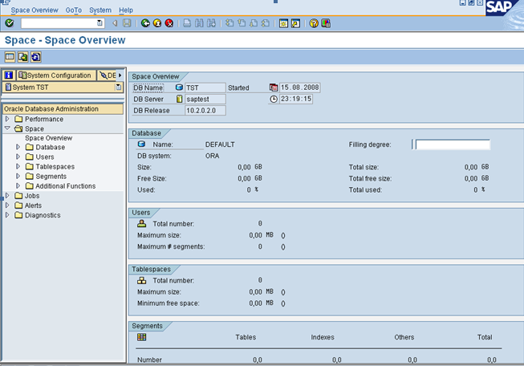Click the calendar icon beside the start date
The height and width of the screenshot is (366, 524).
(x=274, y=87)
